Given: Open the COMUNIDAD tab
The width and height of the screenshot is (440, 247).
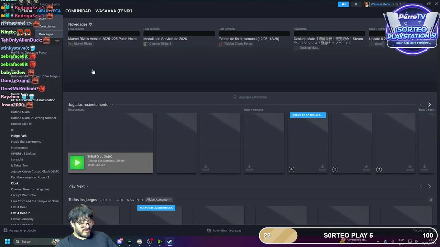Looking at the screenshot, I should [78, 11].
